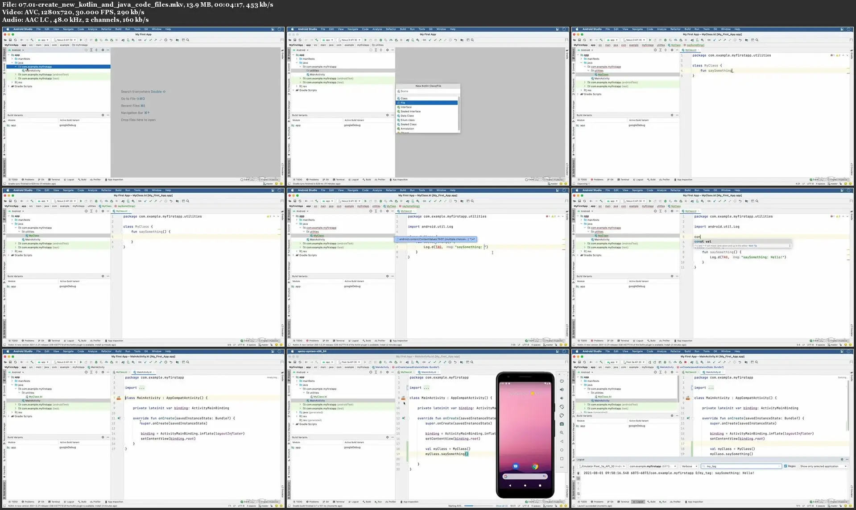Click the googleDebug build variant in the Logcat frame

click(x=637, y=426)
